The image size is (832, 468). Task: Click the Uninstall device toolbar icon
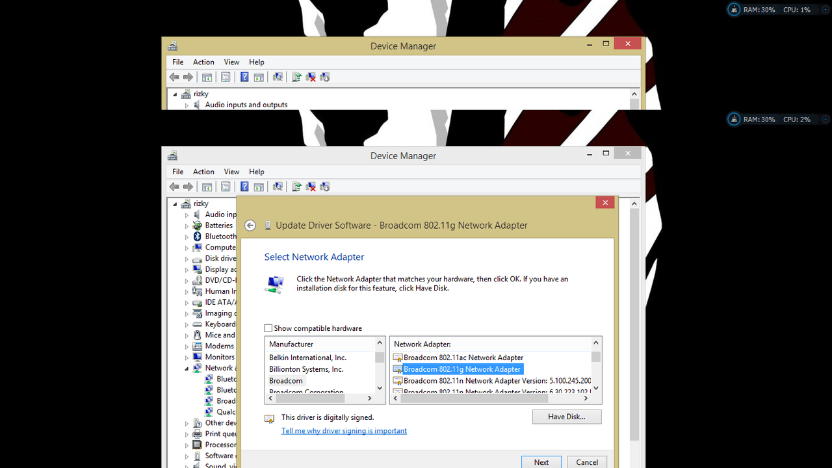(x=311, y=187)
